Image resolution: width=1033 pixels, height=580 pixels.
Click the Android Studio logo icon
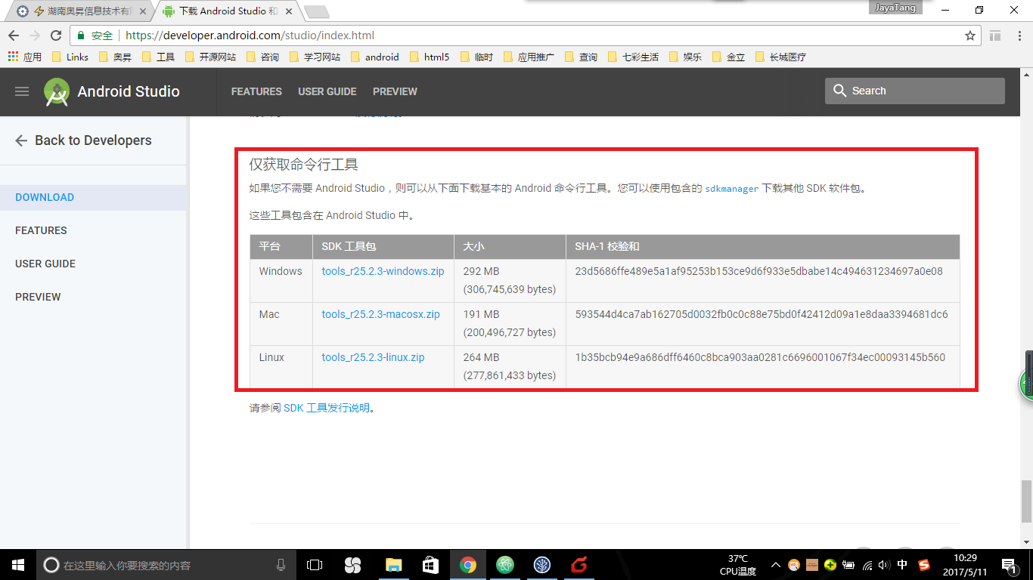(57, 91)
